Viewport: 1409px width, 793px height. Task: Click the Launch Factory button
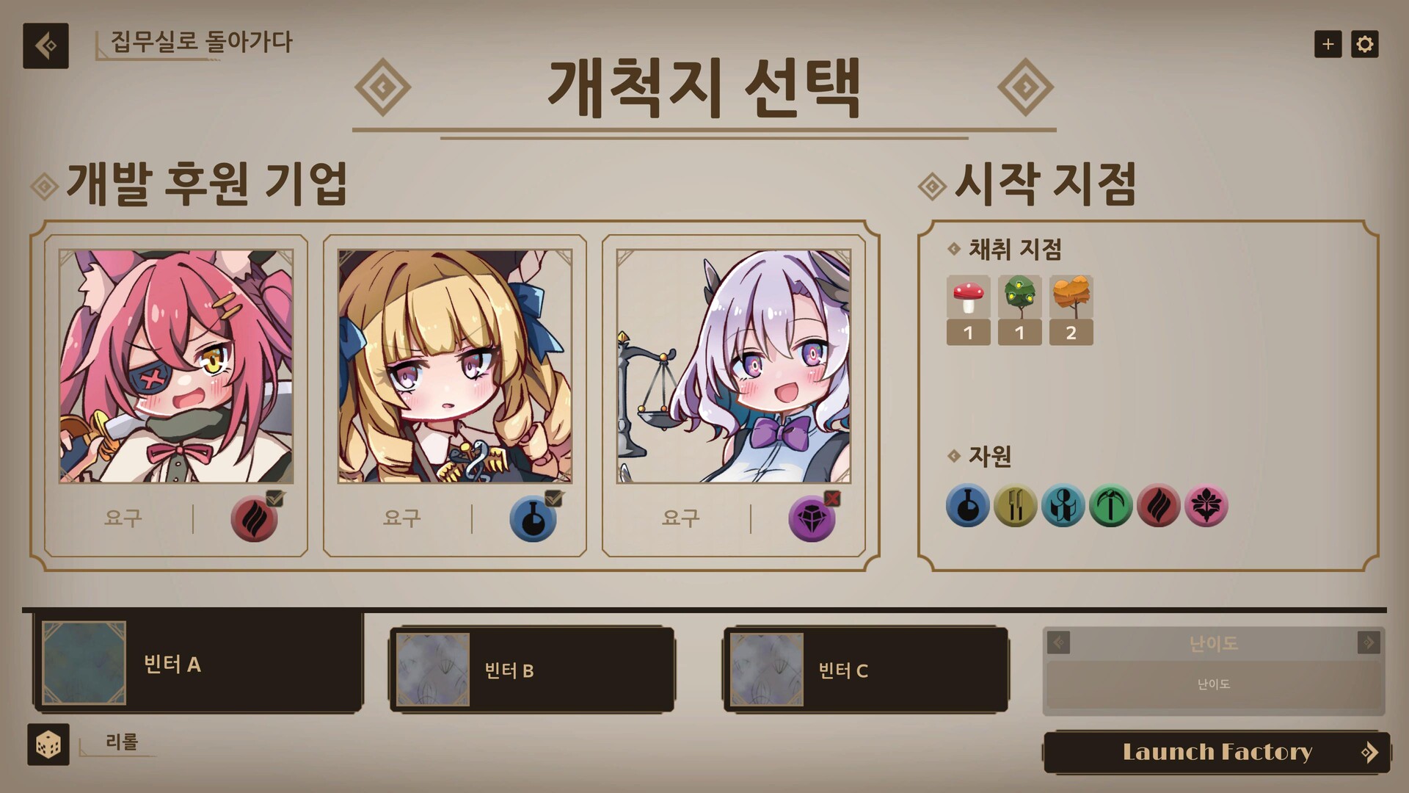pyautogui.click(x=1217, y=752)
